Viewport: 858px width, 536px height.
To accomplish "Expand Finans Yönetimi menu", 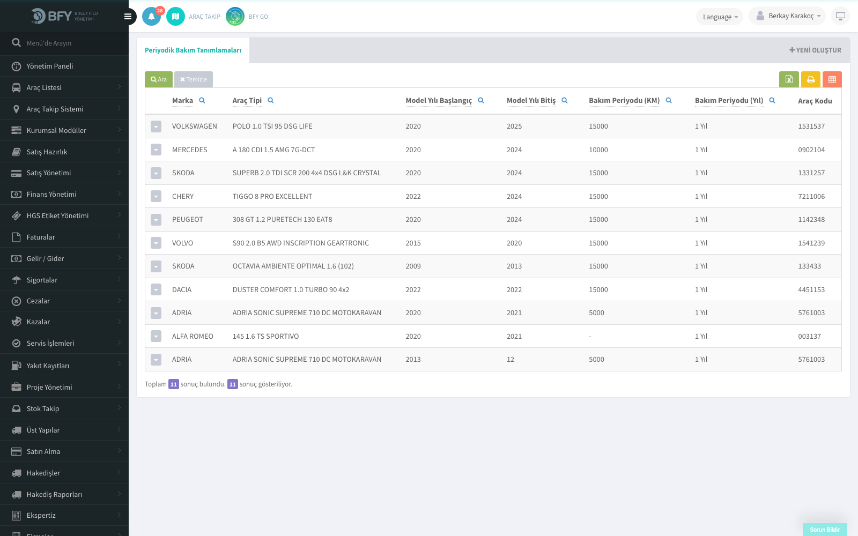I will pos(64,194).
